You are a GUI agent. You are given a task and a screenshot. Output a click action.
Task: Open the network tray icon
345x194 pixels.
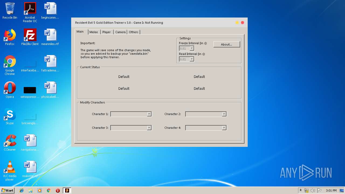click(306, 190)
